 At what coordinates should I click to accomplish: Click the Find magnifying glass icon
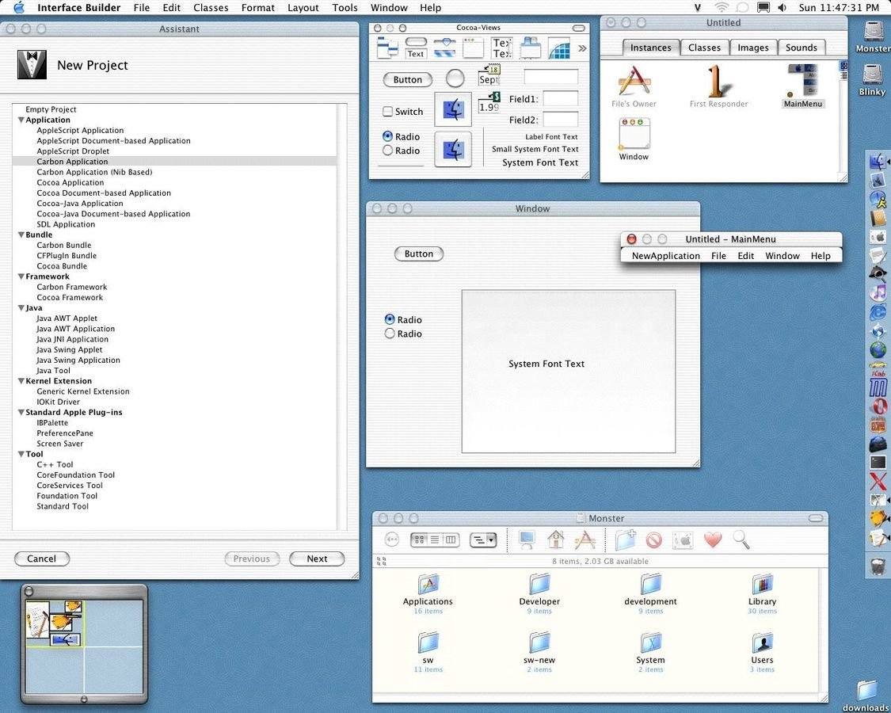(741, 540)
